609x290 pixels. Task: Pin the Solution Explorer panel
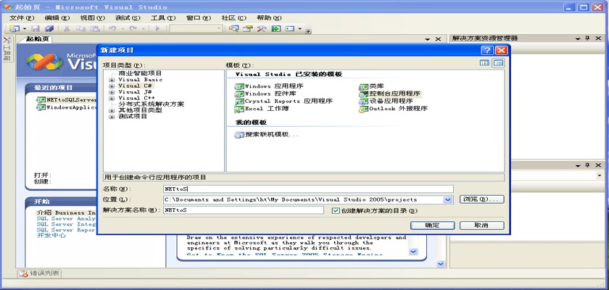[587, 38]
